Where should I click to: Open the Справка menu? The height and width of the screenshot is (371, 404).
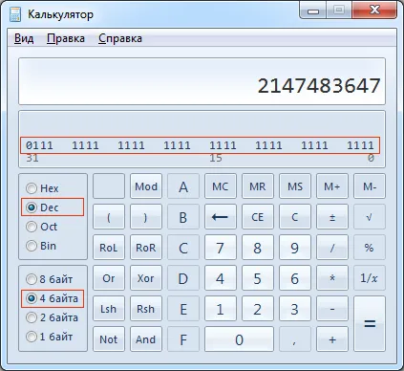pos(120,38)
